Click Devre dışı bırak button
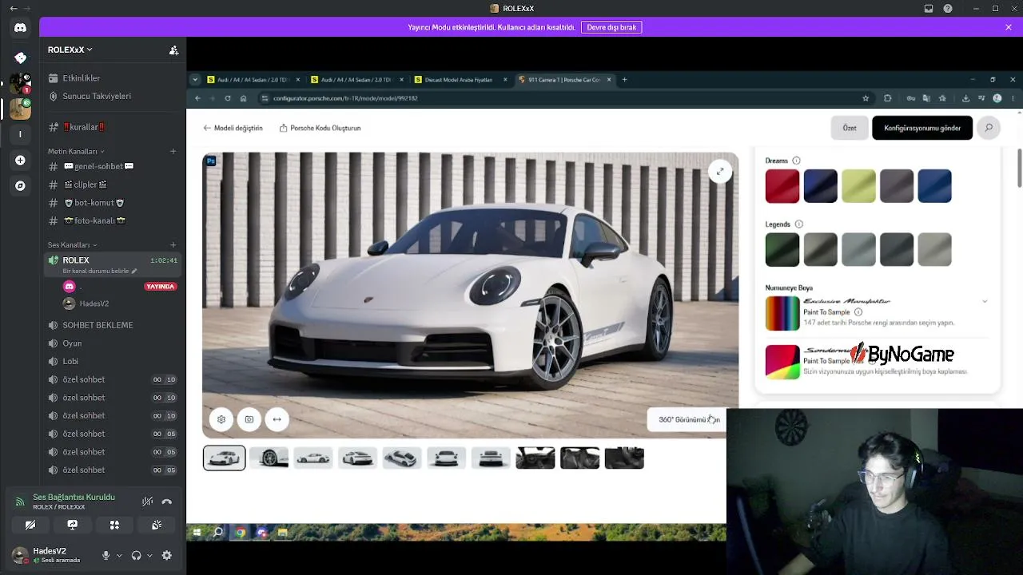The width and height of the screenshot is (1023, 575). pyautogui.click(x=611, y=27)
